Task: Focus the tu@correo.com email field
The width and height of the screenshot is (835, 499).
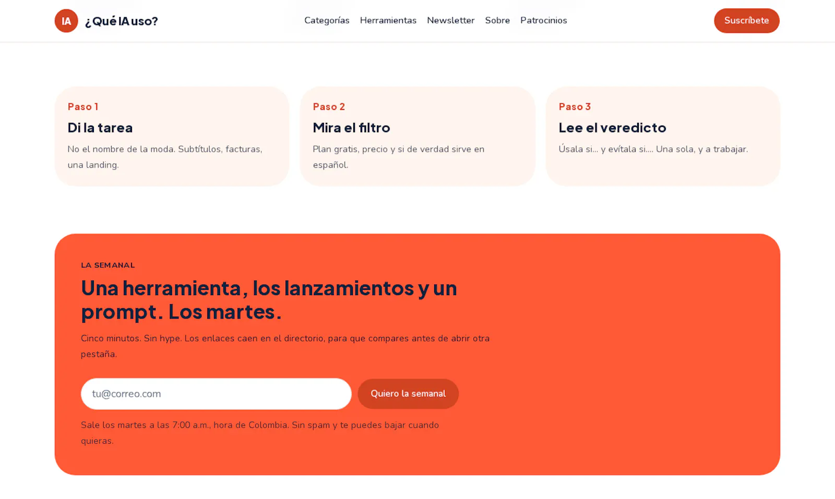Action: tap(216, 394)
